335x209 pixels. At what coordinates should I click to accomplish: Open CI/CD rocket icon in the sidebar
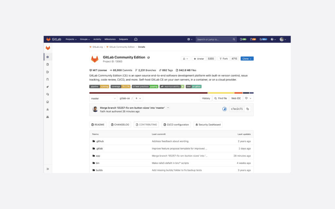[x=48, y=87]
